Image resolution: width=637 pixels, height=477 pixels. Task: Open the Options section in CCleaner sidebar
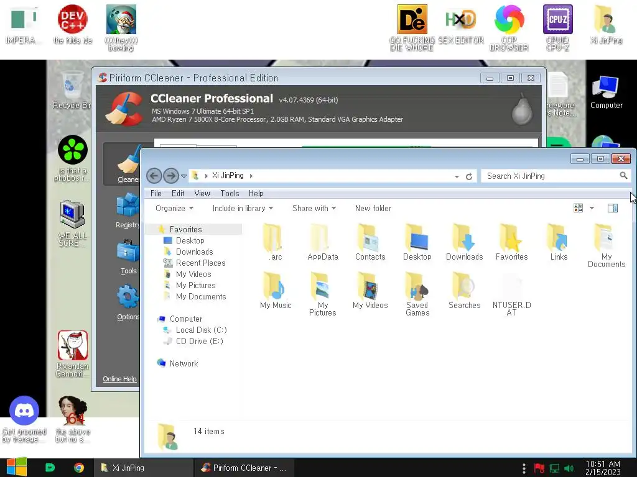point(128,302)
